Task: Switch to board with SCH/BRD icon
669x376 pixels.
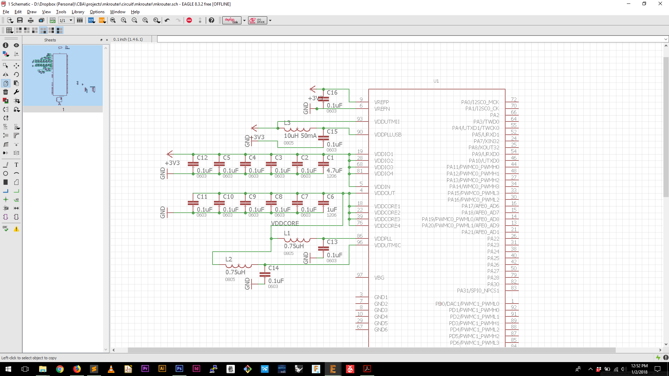Action: click(x=53, y=21)
